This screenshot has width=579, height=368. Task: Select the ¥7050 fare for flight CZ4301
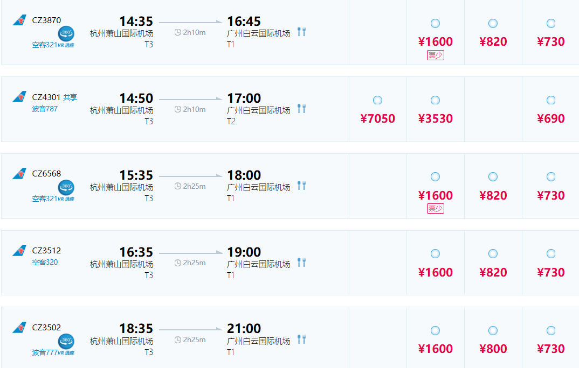(x=377, y=100)
